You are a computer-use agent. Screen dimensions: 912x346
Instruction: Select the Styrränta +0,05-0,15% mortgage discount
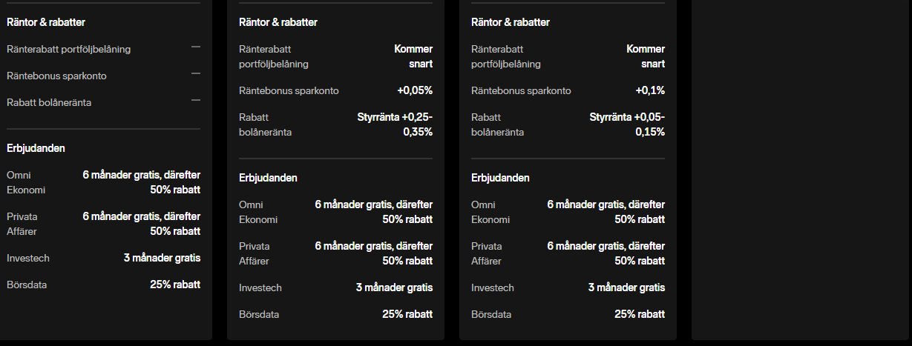pos(627,124)
